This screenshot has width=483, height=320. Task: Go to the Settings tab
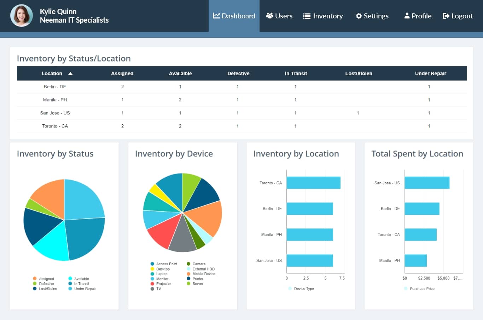click(x=372, y=16)
